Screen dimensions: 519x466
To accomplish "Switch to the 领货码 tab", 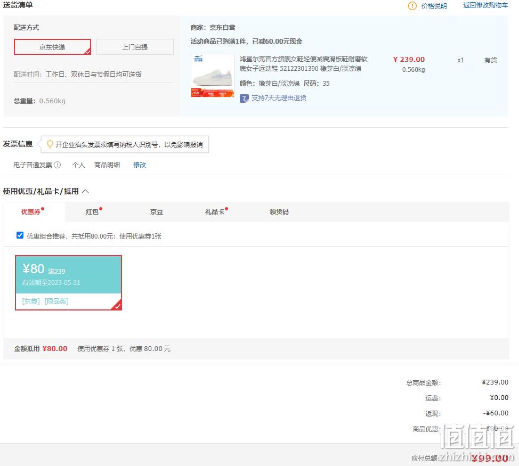I will pyautogui.click(x=279, y=211).
